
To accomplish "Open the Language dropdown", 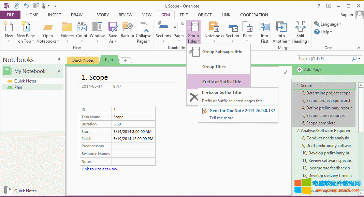I will [328, 24].
